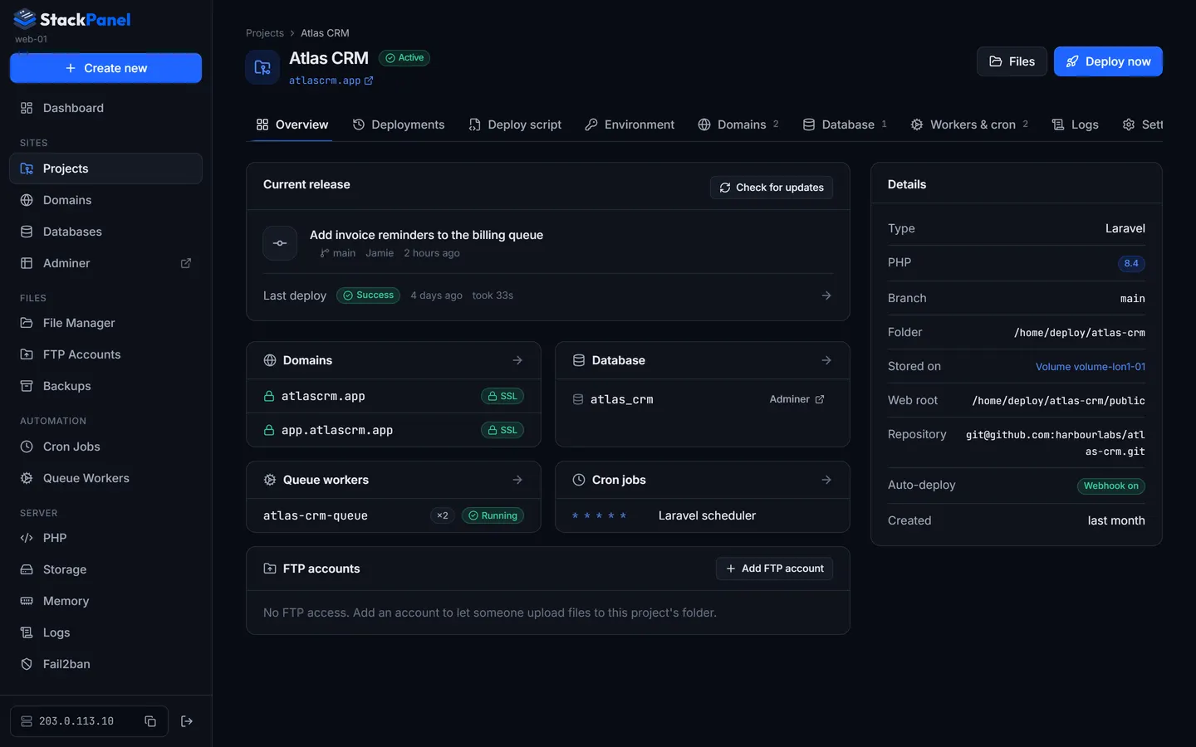Image resolution: width=1196 pixels, height=747 pixels.
Task: Open last deploy details arrow
Action: point(826,295)
